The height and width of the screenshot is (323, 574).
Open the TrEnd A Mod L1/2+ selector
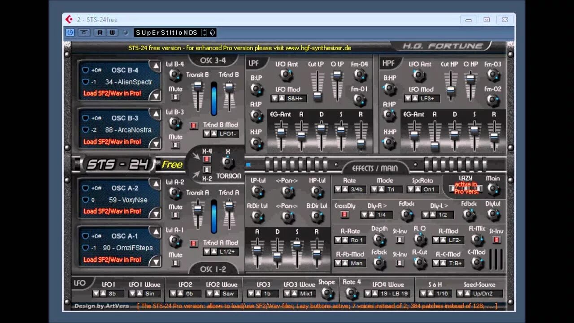point(221,252)
